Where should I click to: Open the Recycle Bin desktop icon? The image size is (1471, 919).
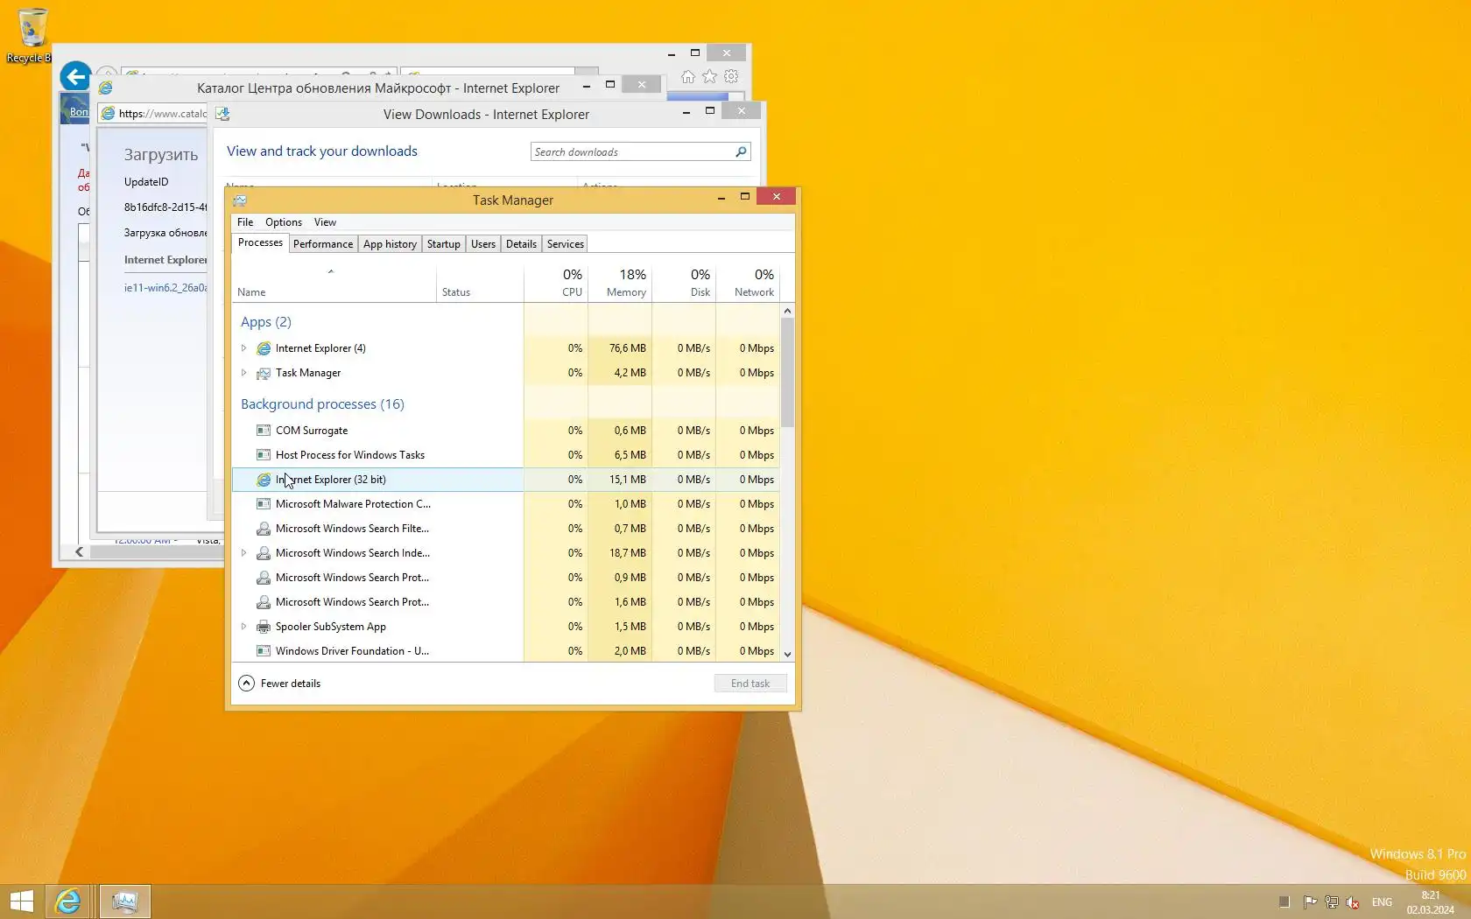coord(32,35)
